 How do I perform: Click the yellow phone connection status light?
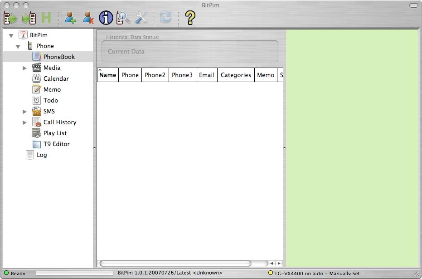coord(271,273)
